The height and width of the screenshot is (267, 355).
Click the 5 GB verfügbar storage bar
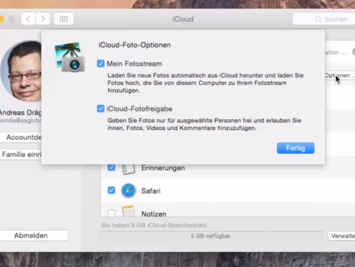pyautogui.click(x=211, y=236)
